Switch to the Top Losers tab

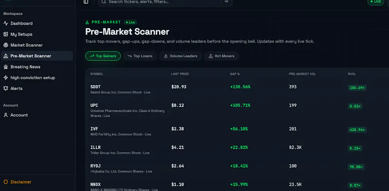tap(140, 56)
